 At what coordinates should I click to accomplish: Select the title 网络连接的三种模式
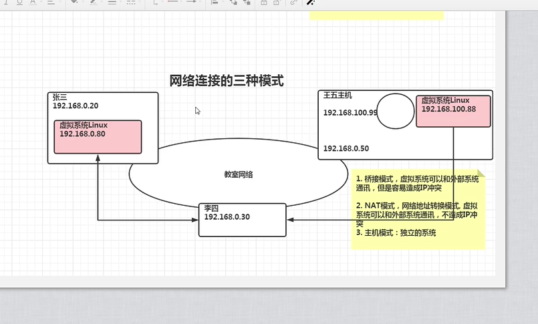(227, 81)
